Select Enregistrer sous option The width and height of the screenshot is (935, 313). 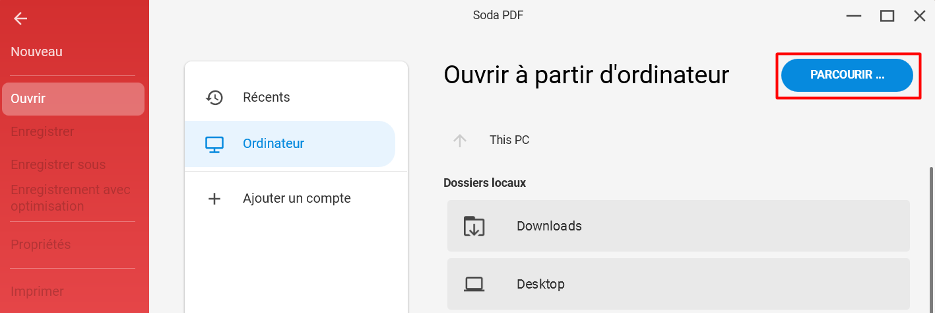click(x=58, y=164)
